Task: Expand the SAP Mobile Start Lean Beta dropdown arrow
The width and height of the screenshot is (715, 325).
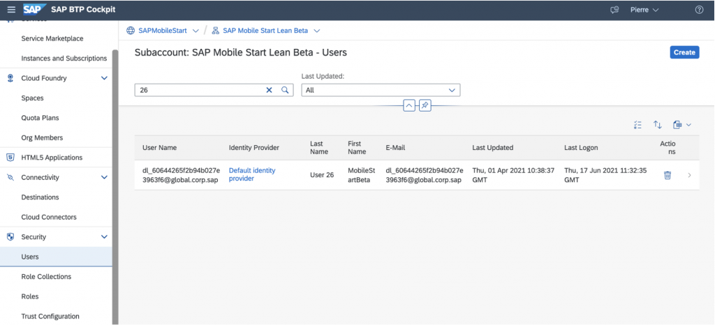Action: (x=317, y=31)
